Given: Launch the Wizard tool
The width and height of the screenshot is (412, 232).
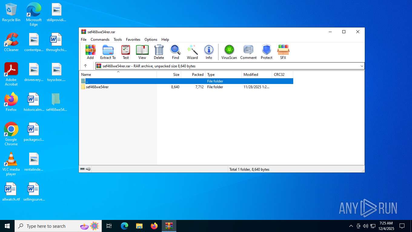Looking at the screenshot, I should pos(192,52).
